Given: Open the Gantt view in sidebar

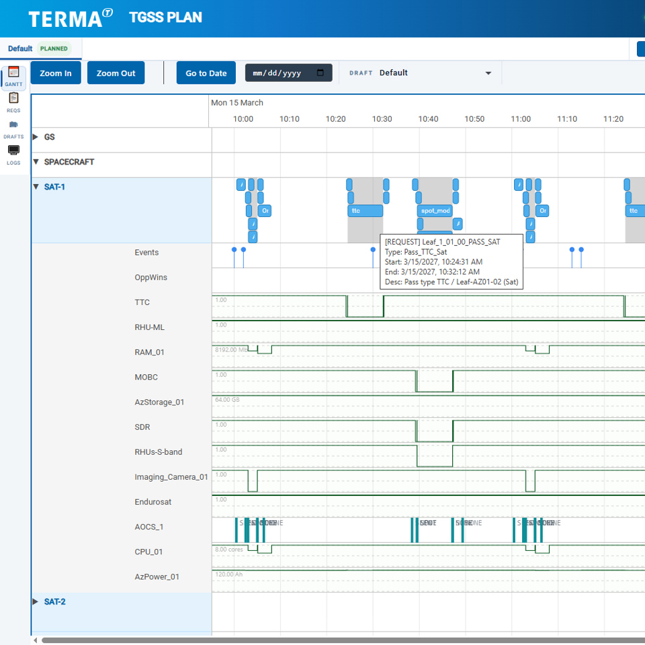Looking at the screenshot, I should tap(13, 77).
